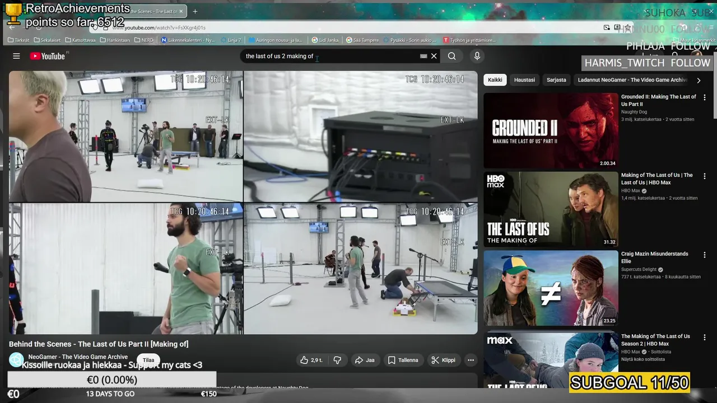Show more filter chips with the right arrow

pyautogui.click(x=699, y=80)
